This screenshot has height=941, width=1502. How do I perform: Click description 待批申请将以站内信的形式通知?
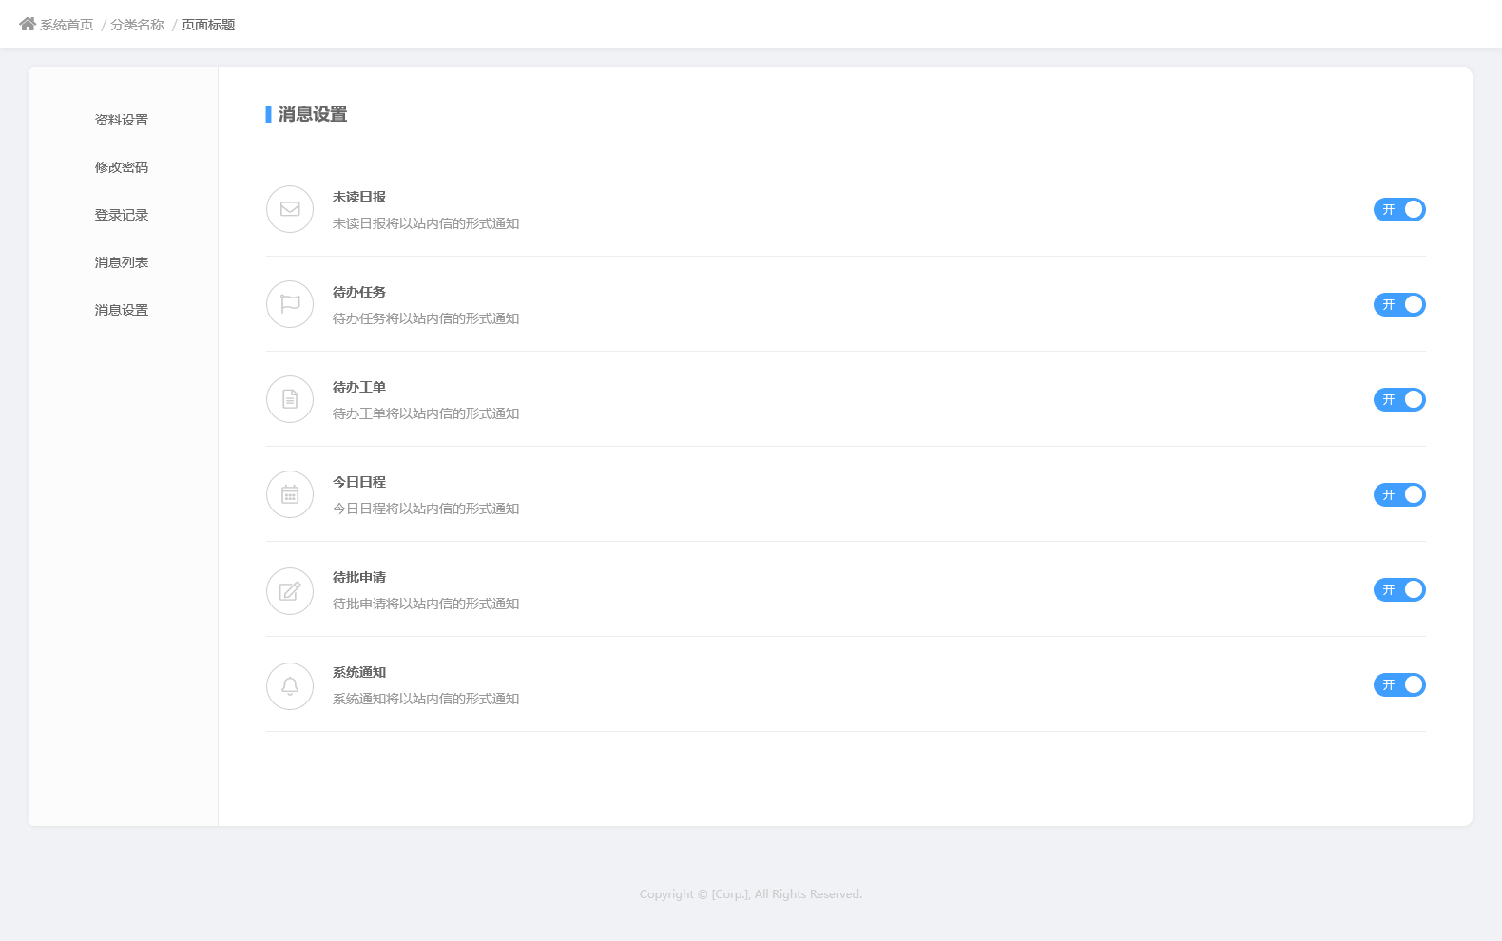tap(426, 604)
